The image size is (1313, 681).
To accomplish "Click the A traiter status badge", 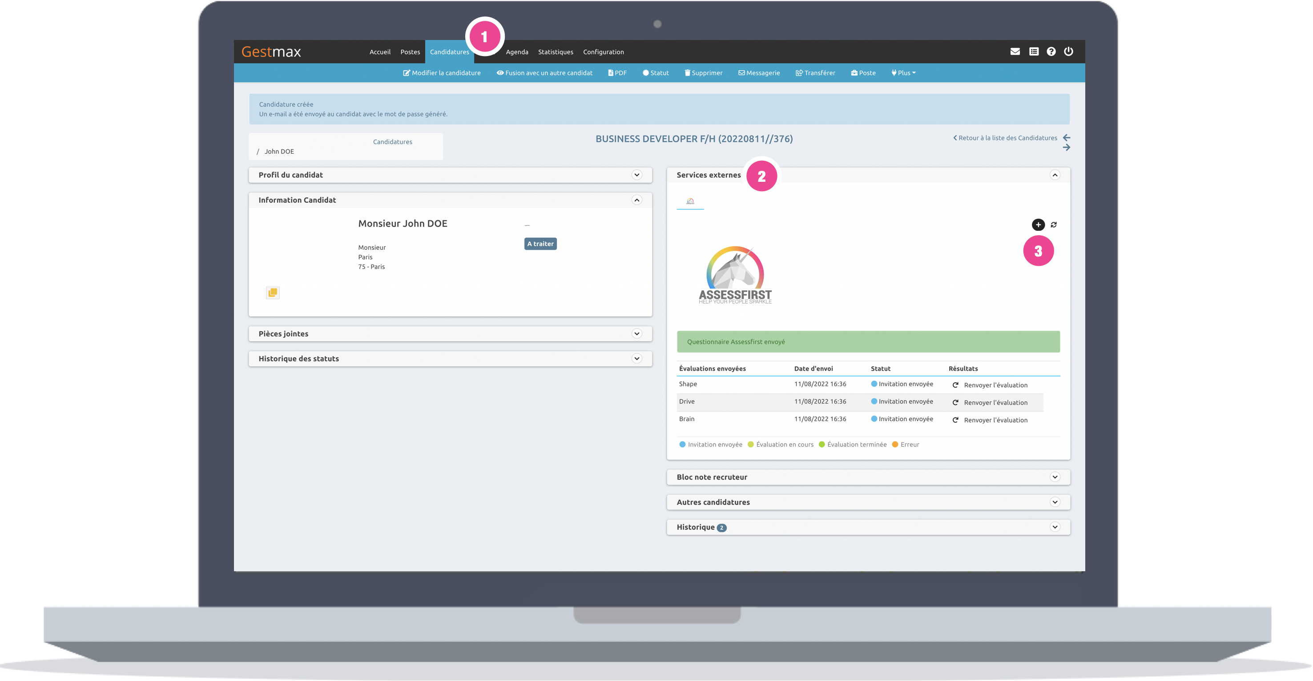I will click(x=540, y=244).
